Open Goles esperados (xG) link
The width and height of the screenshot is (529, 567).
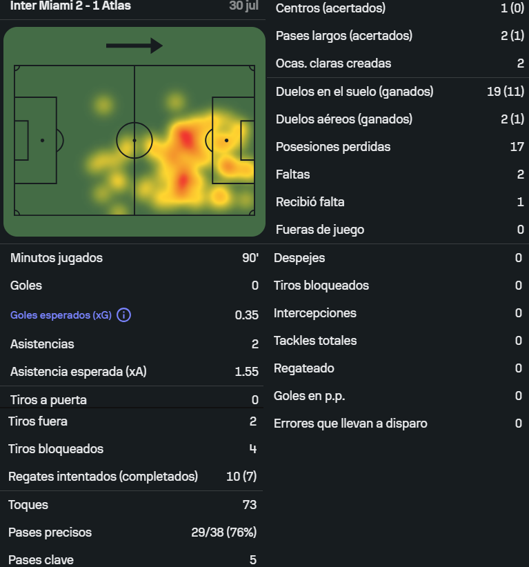tap(61, 315)
